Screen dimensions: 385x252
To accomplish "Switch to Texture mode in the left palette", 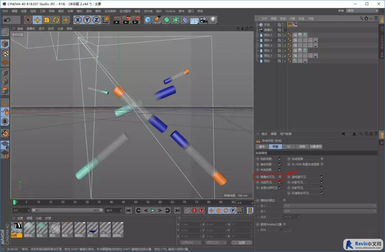I will click(x=5, y=53).
